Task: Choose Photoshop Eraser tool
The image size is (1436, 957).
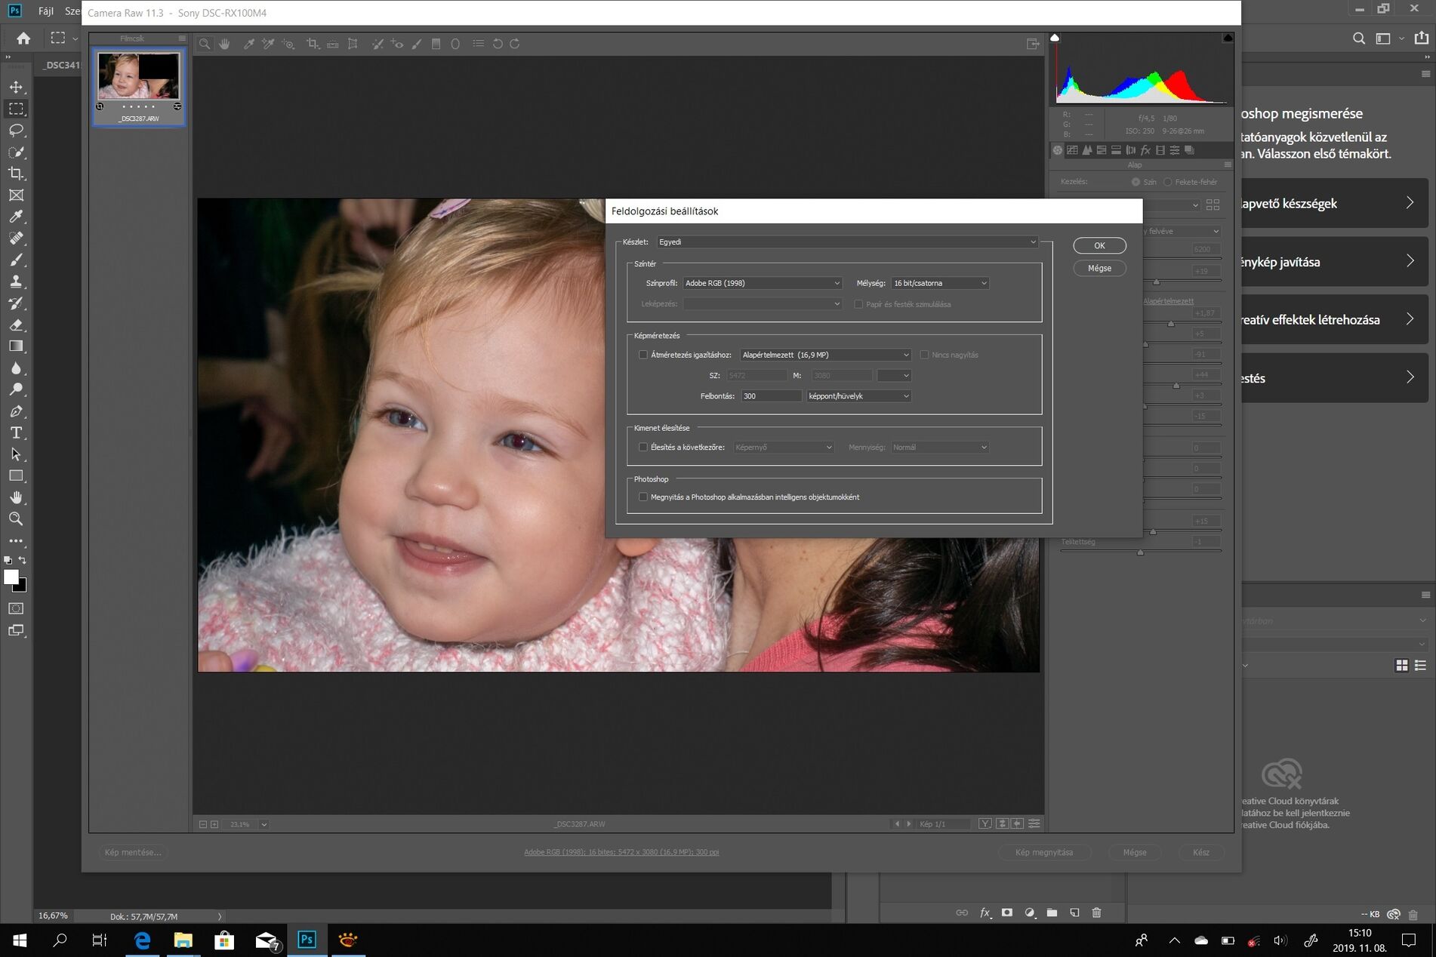Action: [16, 325]
